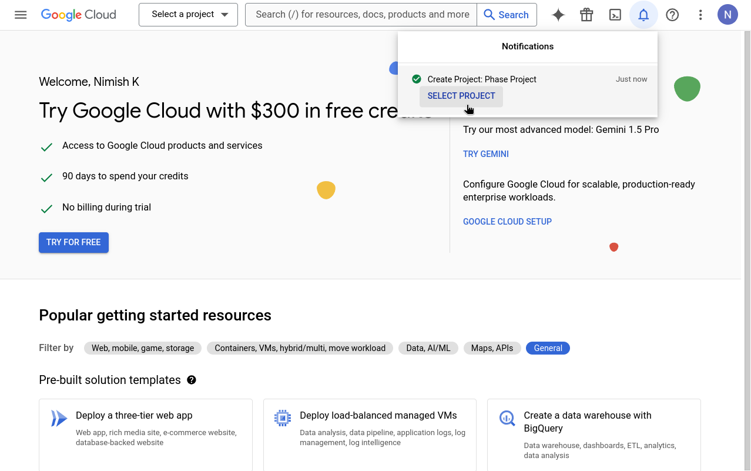The height and width of the screenshot is (471, 751).
Task: Open the help question mark icon
Action: pyautogui.click(x=672, y=15)
